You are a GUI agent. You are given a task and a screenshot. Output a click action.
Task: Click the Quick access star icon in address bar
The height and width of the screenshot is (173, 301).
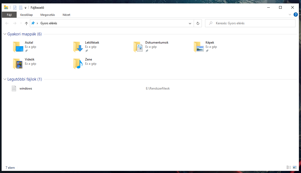[x=33, y=23]
